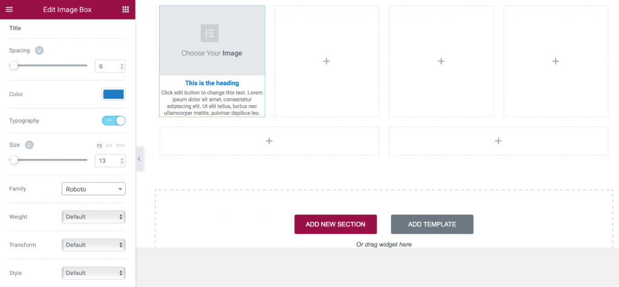Open the title Color swatch
Screen dimensions: 619x287
click(113, 94)
